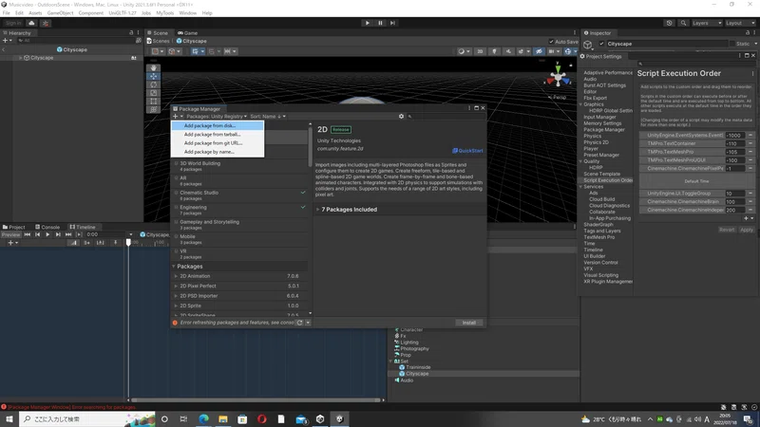The width and height of the screenshot is (760, 427).
Task: Click Revert in Script Execution Order
Action: [x=727, y=230]
